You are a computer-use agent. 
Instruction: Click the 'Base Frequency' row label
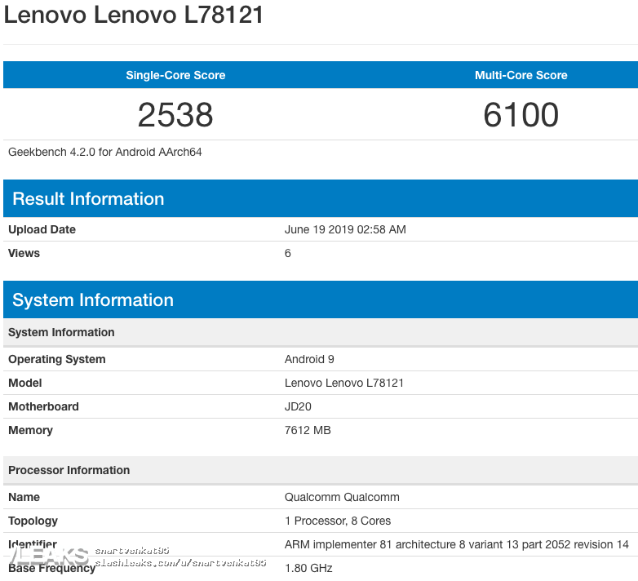click(51, 568)
